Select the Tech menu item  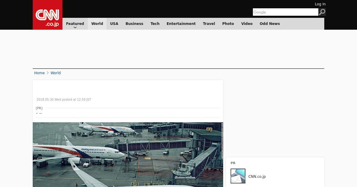tap(155, 24)
